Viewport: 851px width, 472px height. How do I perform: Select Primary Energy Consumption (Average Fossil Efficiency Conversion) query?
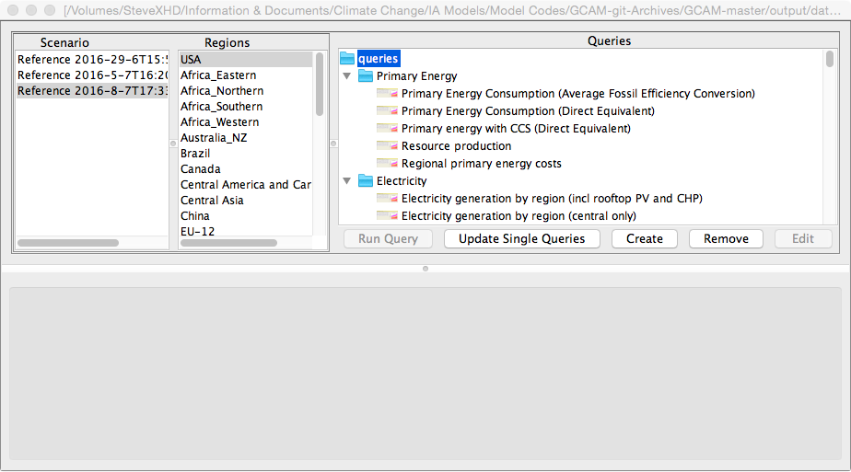coord(578,94)
